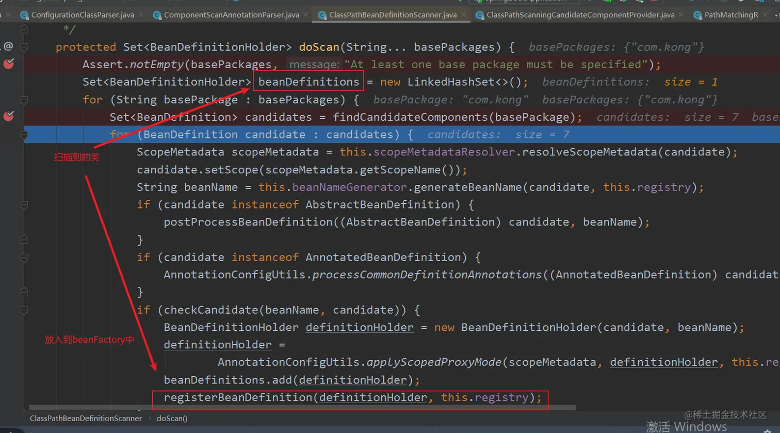Image resolution: width=780 pixels, height=433 pixels.
Task: Close the ClassPathScanningCandidateComponentProvider.java tab
Action: click(x=681, y=15)
